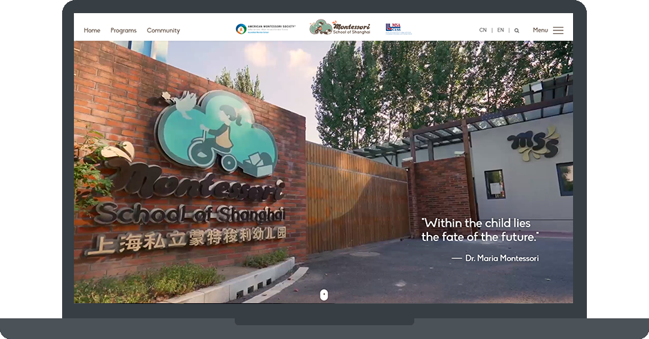649x339 pixels.
Task: Click the scroll-down mouse indicator
Action: 324,294
